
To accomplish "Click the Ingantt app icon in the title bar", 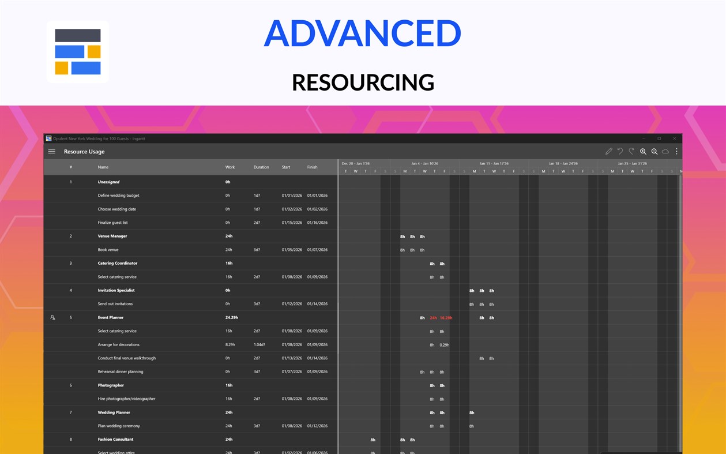I will 49,138.
